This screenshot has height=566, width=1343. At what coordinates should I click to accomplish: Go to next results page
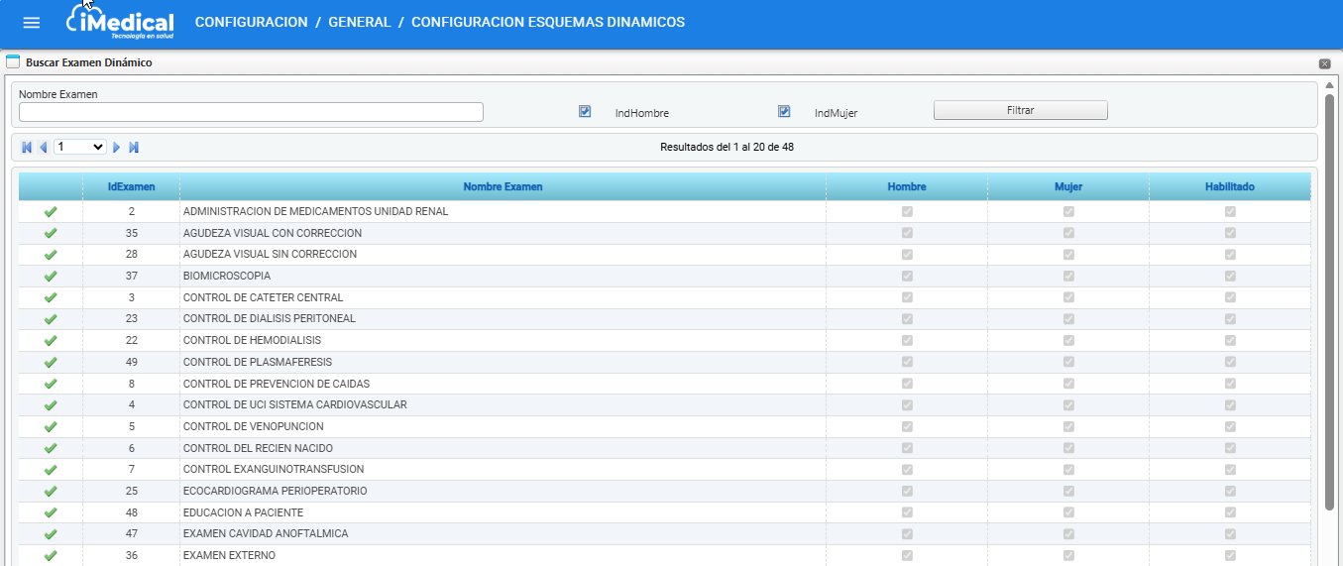(x=117, y=148)
